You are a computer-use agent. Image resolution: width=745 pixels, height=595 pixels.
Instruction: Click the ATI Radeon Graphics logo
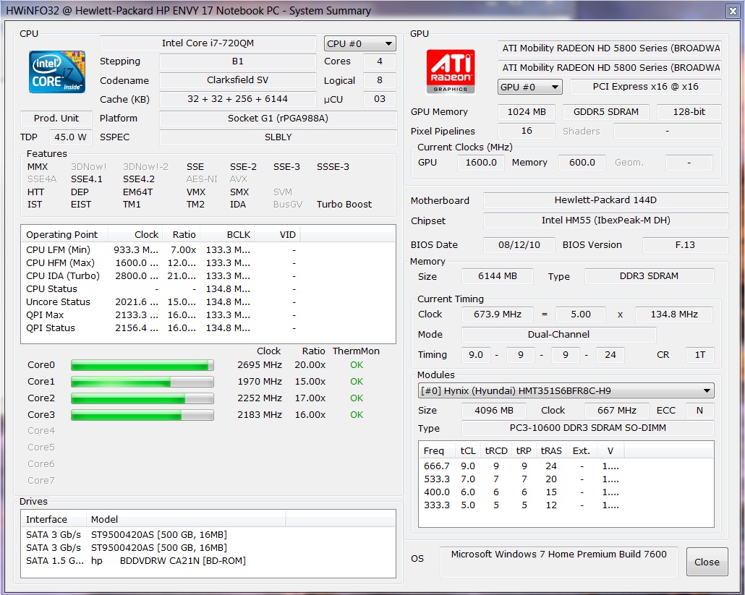450,72
